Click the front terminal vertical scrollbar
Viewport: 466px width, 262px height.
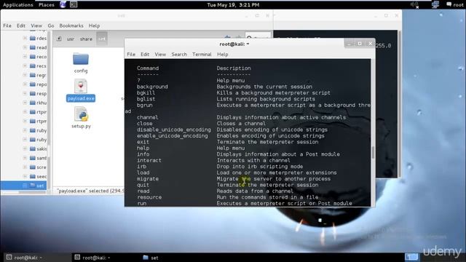pyautogui.click(x=373, y=152)
